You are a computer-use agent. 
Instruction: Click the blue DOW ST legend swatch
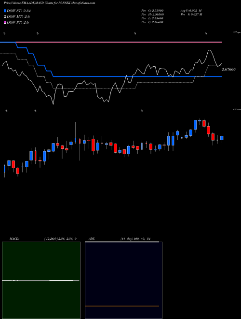(x=5, y=11)
